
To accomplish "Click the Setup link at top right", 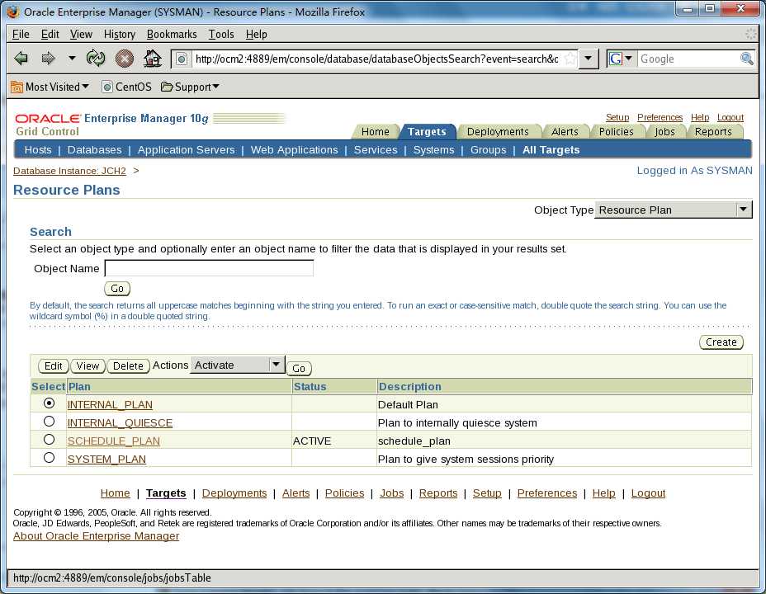I will (617, 117).
